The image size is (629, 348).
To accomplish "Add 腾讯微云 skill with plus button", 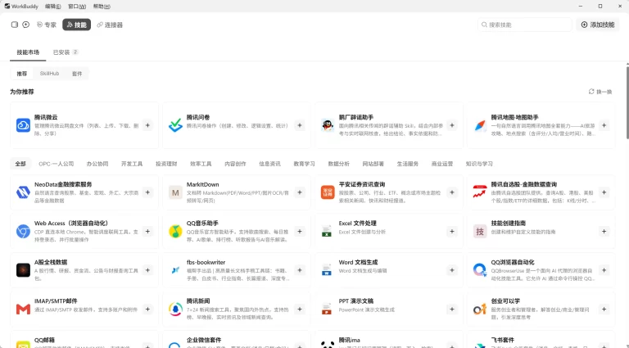I will pyautogui.click(x=147, y=125).
